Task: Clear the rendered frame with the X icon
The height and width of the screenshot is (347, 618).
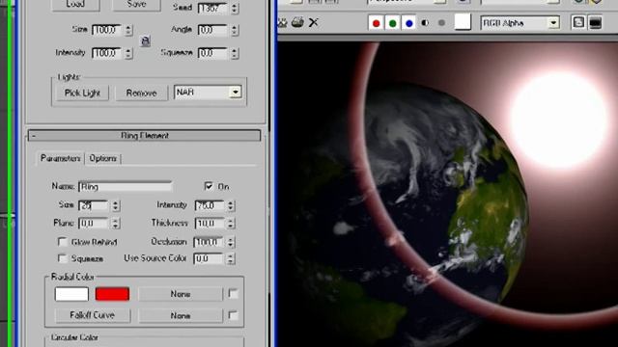Action: pyautogui.click(x=313, y=22)
